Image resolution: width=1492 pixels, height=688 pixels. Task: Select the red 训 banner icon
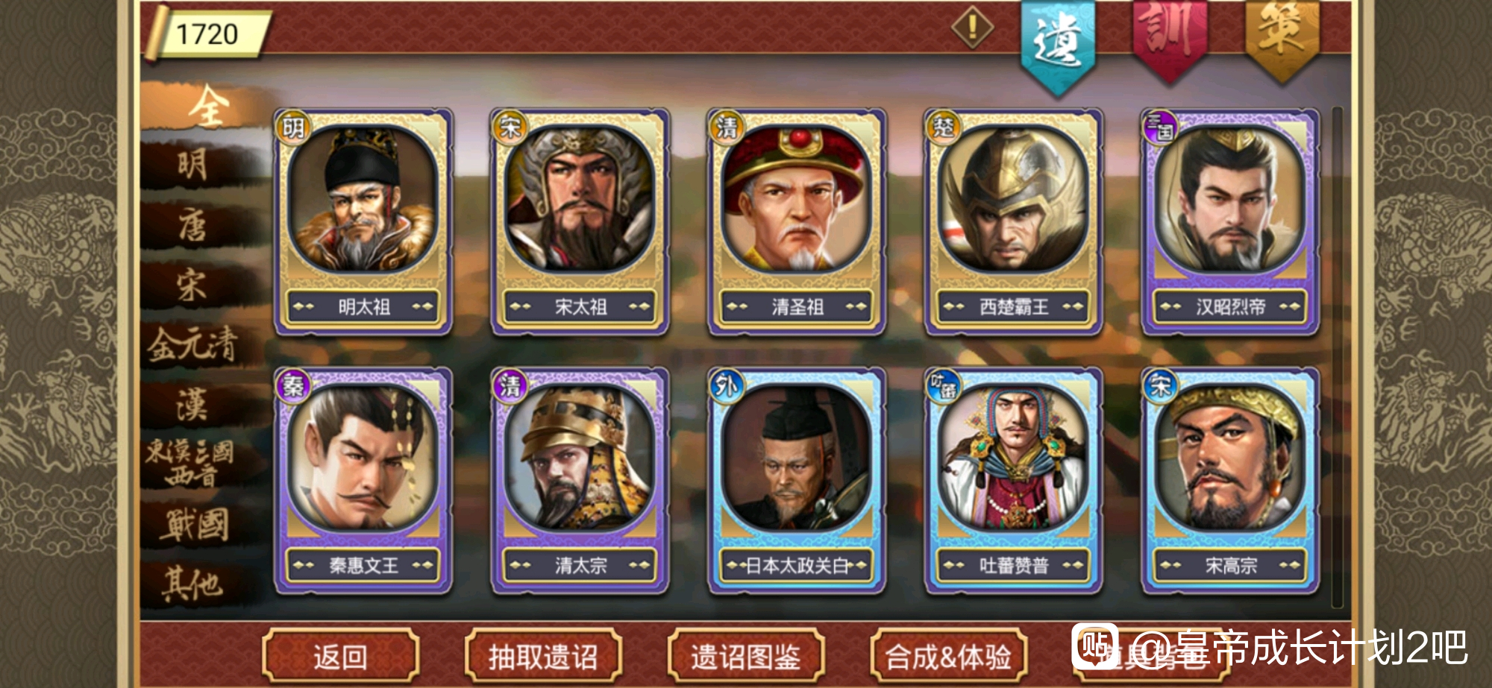pyautogui.click(x=1169, y=39)
